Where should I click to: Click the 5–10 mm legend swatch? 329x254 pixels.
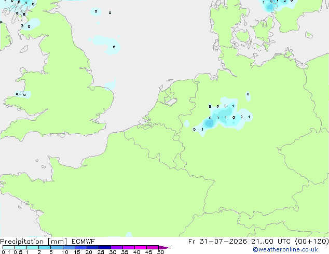(x=57, y=247)
